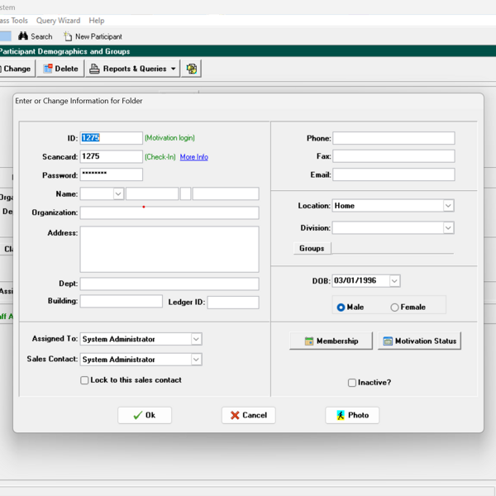The height and width of the screenshot is (496, 496).
Task: Select the Female radio button
Action: pyautogui.click(x=395, y=308)
